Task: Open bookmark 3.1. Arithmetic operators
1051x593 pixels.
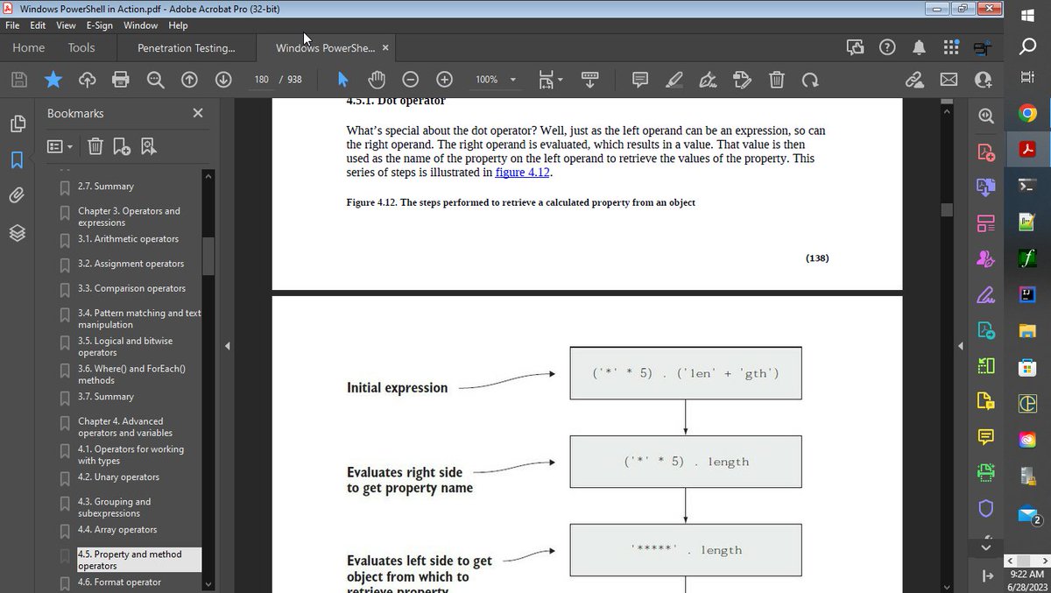Action: pos(128,239)
